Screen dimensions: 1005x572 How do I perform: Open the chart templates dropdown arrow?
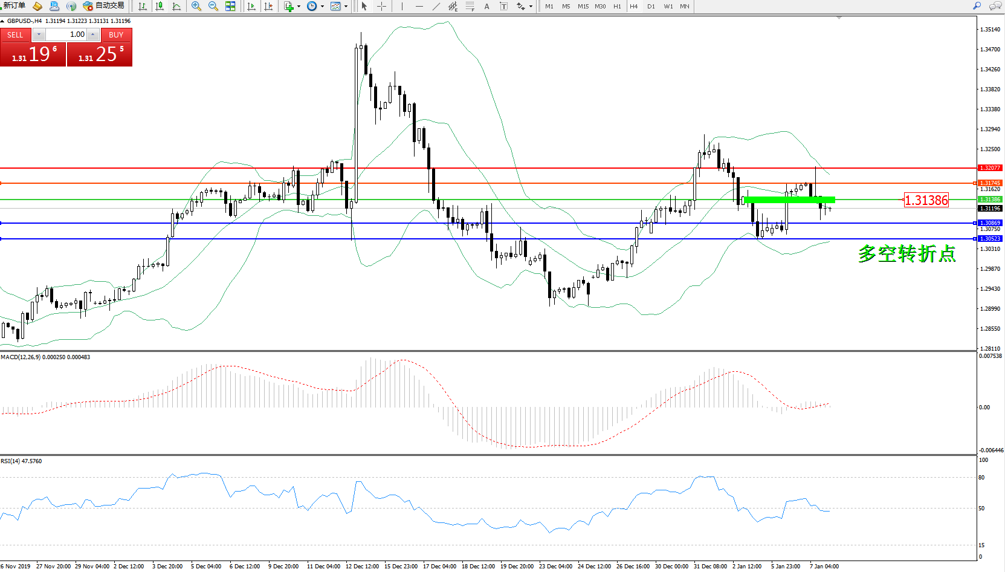[346, 6]
